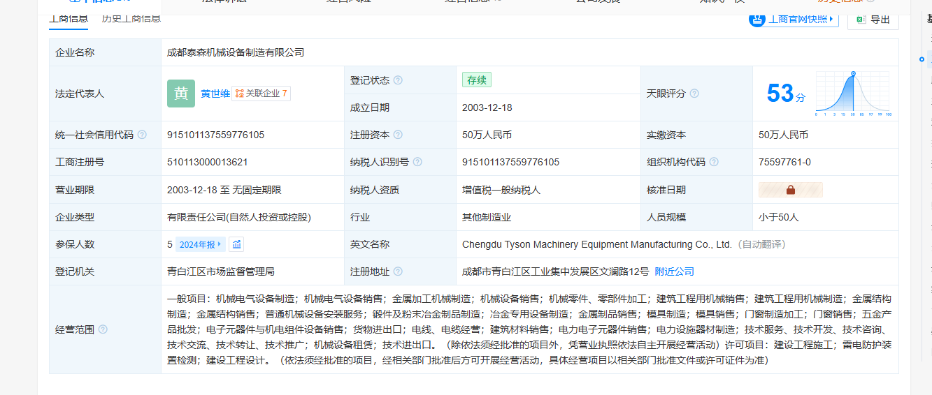Click help icon next to 天眼评分
The image size is (932, 395).
pyautogui.click(x=694, y=94)
